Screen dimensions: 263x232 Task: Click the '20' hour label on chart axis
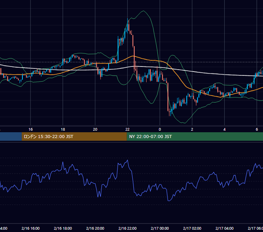click(95, 130)
